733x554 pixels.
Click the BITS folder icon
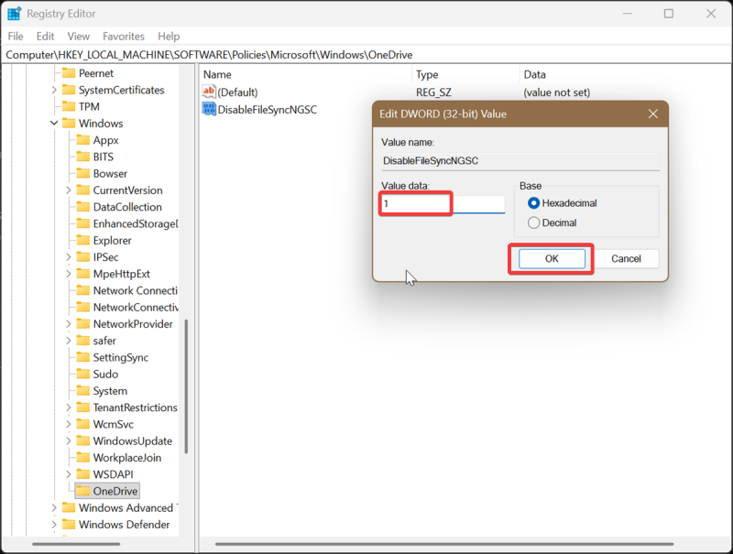pyautogui.click(x=82, y=157)
